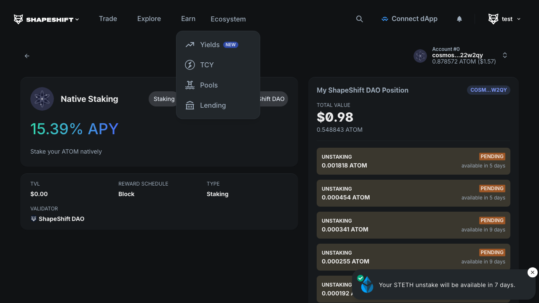Screen dimensions: 539x303
Task: Select the Pools waves icon
Action: [189, 85]
